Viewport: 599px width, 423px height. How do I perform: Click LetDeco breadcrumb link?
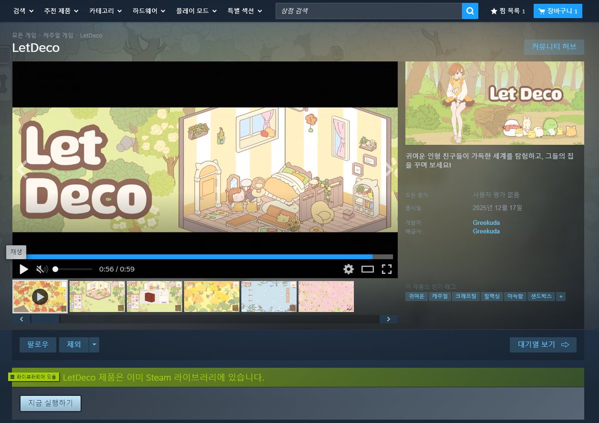91,35
